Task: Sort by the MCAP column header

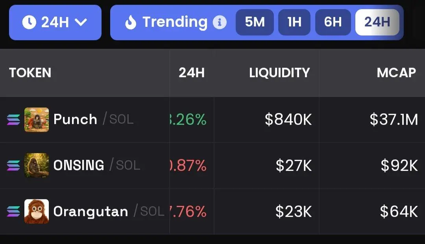Action: coord(396,73)
